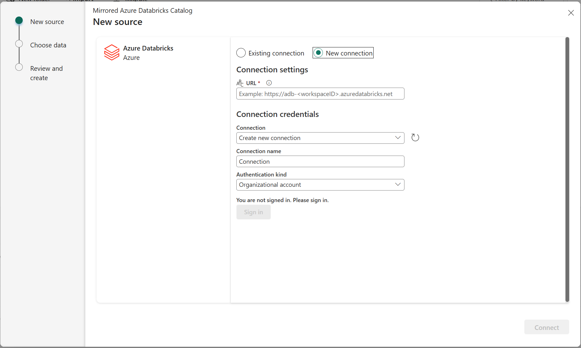
Task: Open the Connection dropdown
Action: tap(320, 138)
